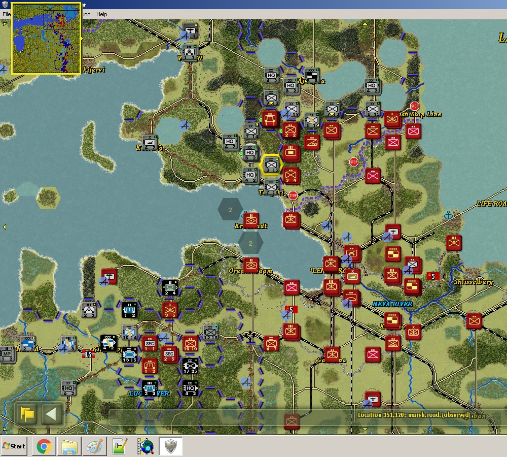Open Notepad++ from the taskbar
Image resolution: width=507 pixels, height=457 pixels.
[x=120, y=446]
